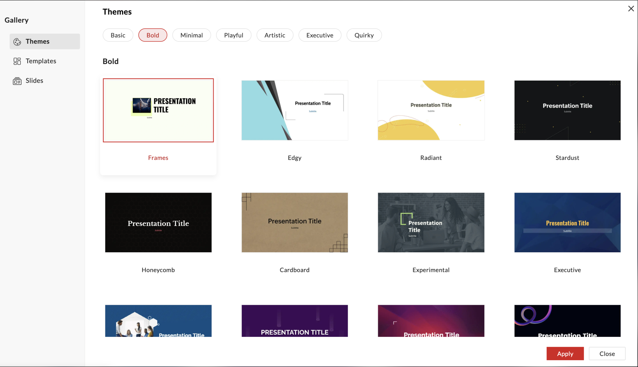The height and width of the screenshot is (367, 638).
Task: Select the Experimental theme thumbnail
Action: (431, 222)
